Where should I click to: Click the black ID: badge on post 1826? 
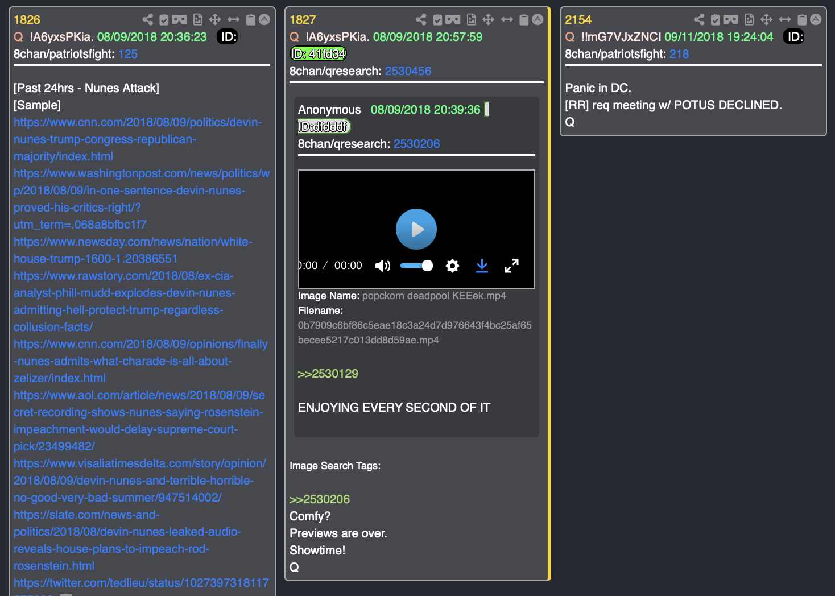click(228, 37)
